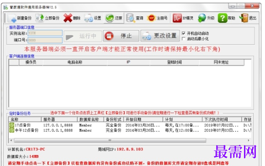Toggle 开机自动启动 checkbox
This screenshot has height=166, width=265.
coord(184,33)
